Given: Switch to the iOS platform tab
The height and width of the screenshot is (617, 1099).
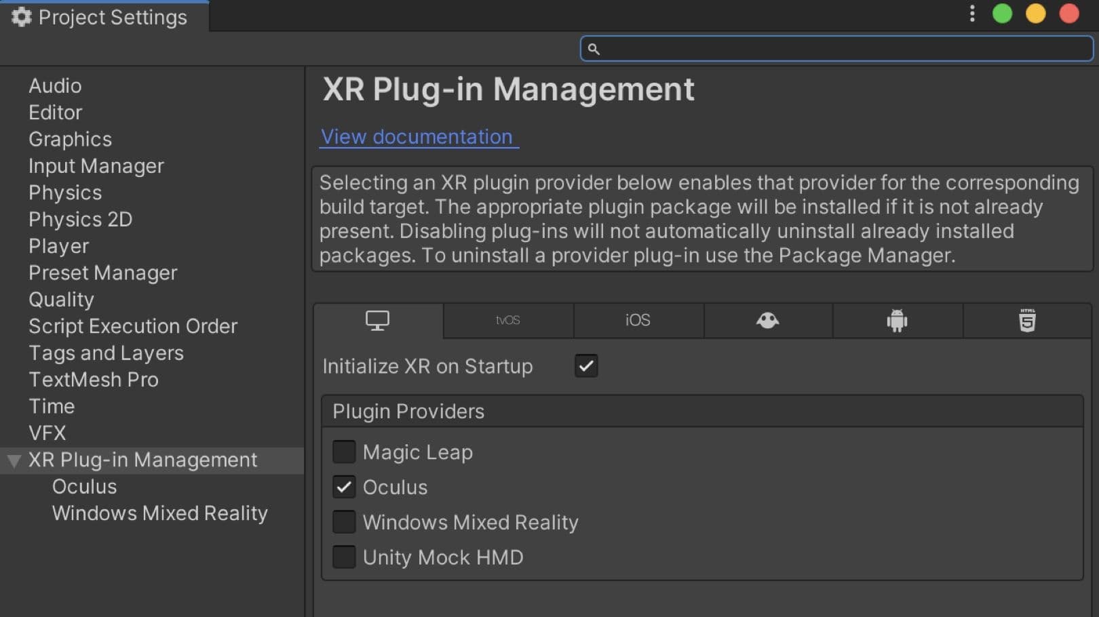Looking at the screenshot, I should 638,320.
